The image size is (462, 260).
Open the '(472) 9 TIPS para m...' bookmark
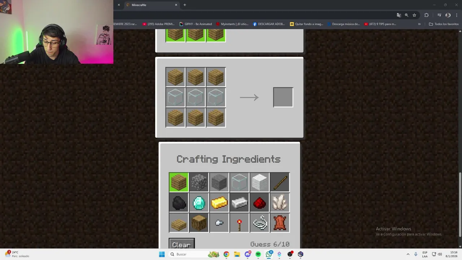[x=380, y=24]
